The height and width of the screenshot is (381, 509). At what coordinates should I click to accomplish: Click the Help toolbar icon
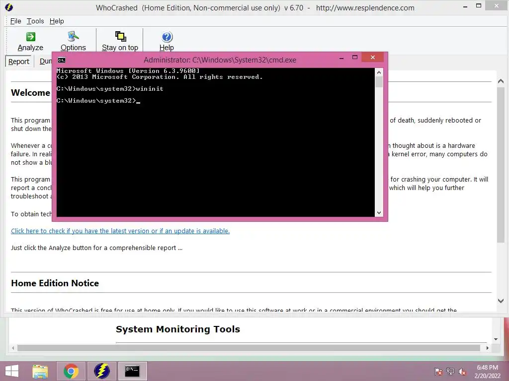tap(167, 42)
